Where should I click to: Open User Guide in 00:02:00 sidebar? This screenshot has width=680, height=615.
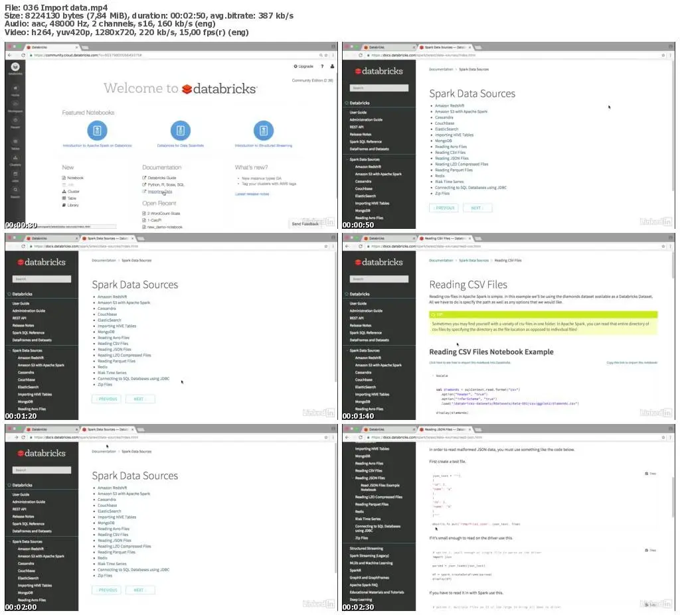(x=21, y=494)
